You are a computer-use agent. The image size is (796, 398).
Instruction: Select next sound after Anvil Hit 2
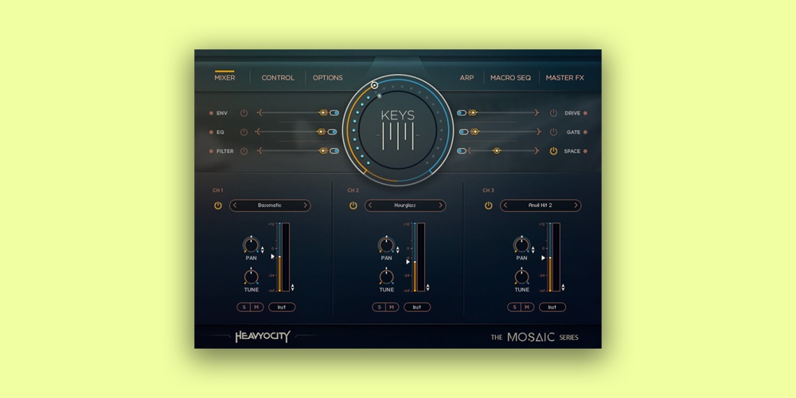point(576,205)
